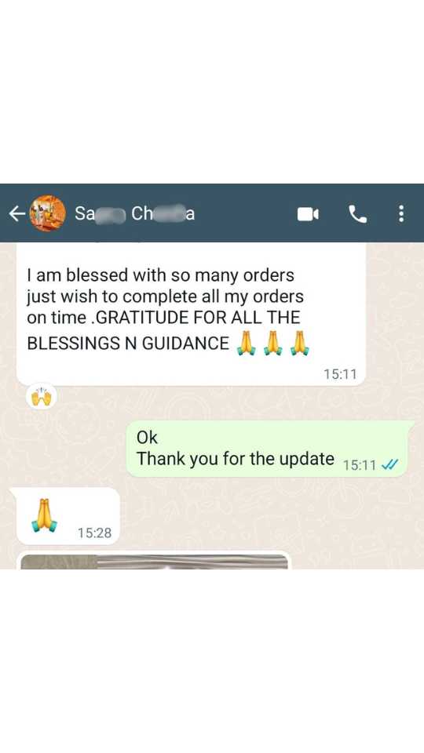This screenshot has height=753, width=424.
Task: Open the partially visible image at bottom
Action: [x=155, y=561]
